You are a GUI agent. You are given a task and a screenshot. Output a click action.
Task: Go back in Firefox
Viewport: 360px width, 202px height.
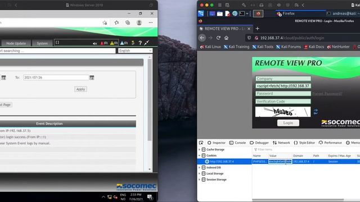point(202,38)
